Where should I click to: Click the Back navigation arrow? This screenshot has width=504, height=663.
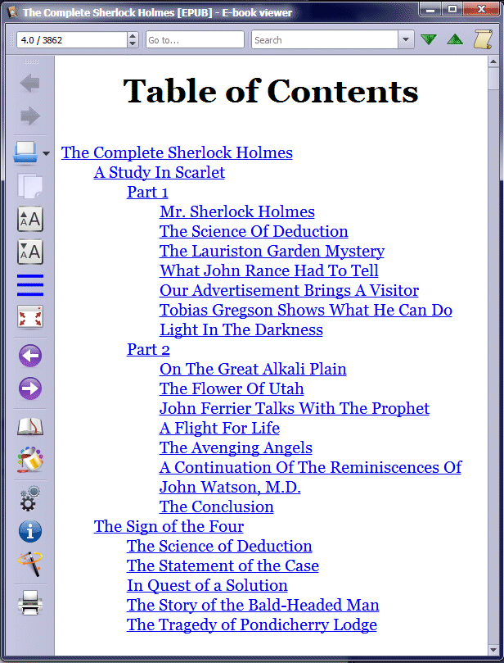click(30, 84)
